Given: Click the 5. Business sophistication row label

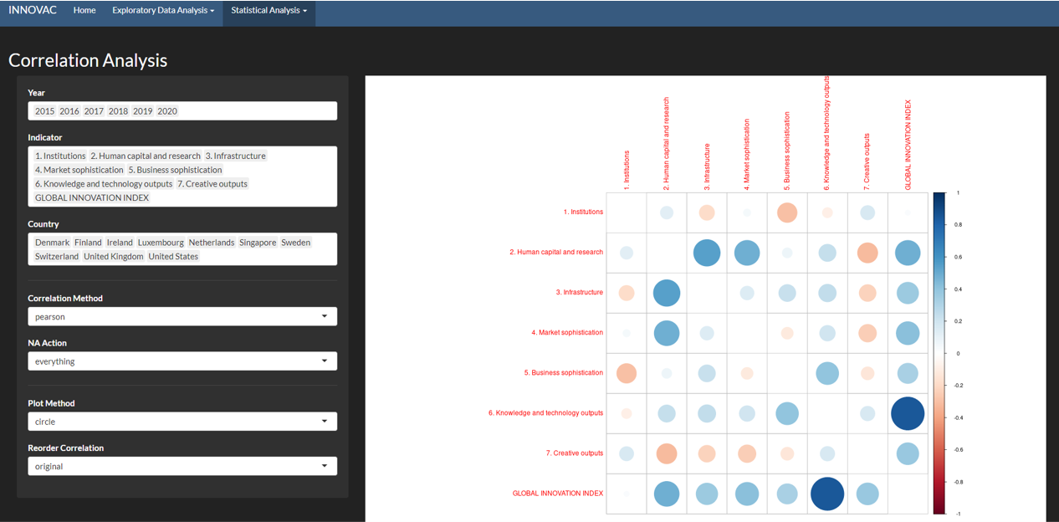Looking at the screenshot, I should tap(563, 373).
